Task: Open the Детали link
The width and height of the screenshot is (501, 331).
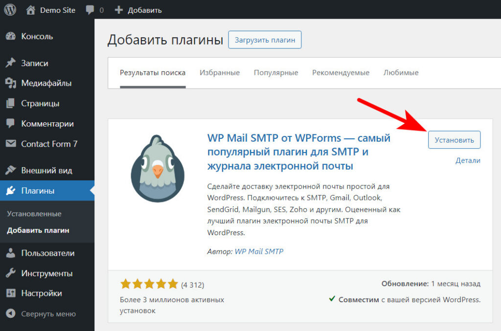Action: pyautogui.click(x=468, y=160)
